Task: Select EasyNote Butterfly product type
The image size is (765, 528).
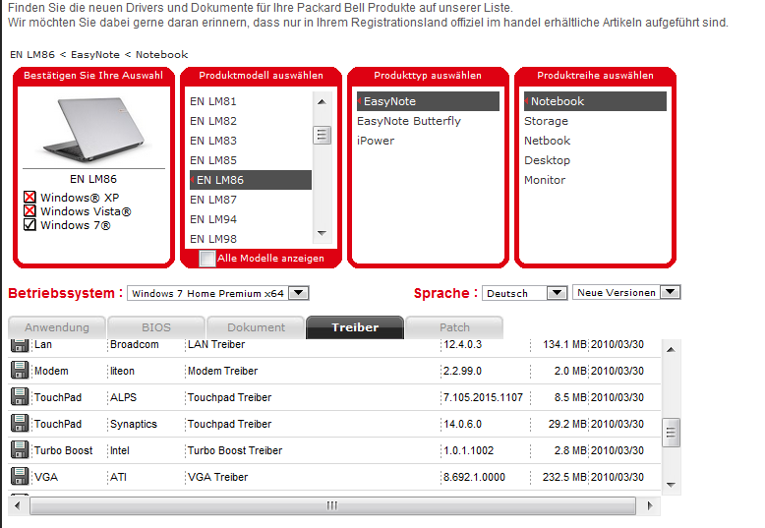Action: (x=408, y=121)
